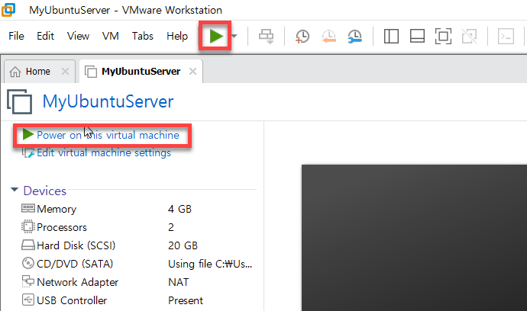Click the processors value 2
The image size is (527, 311).
click(171, 227)
